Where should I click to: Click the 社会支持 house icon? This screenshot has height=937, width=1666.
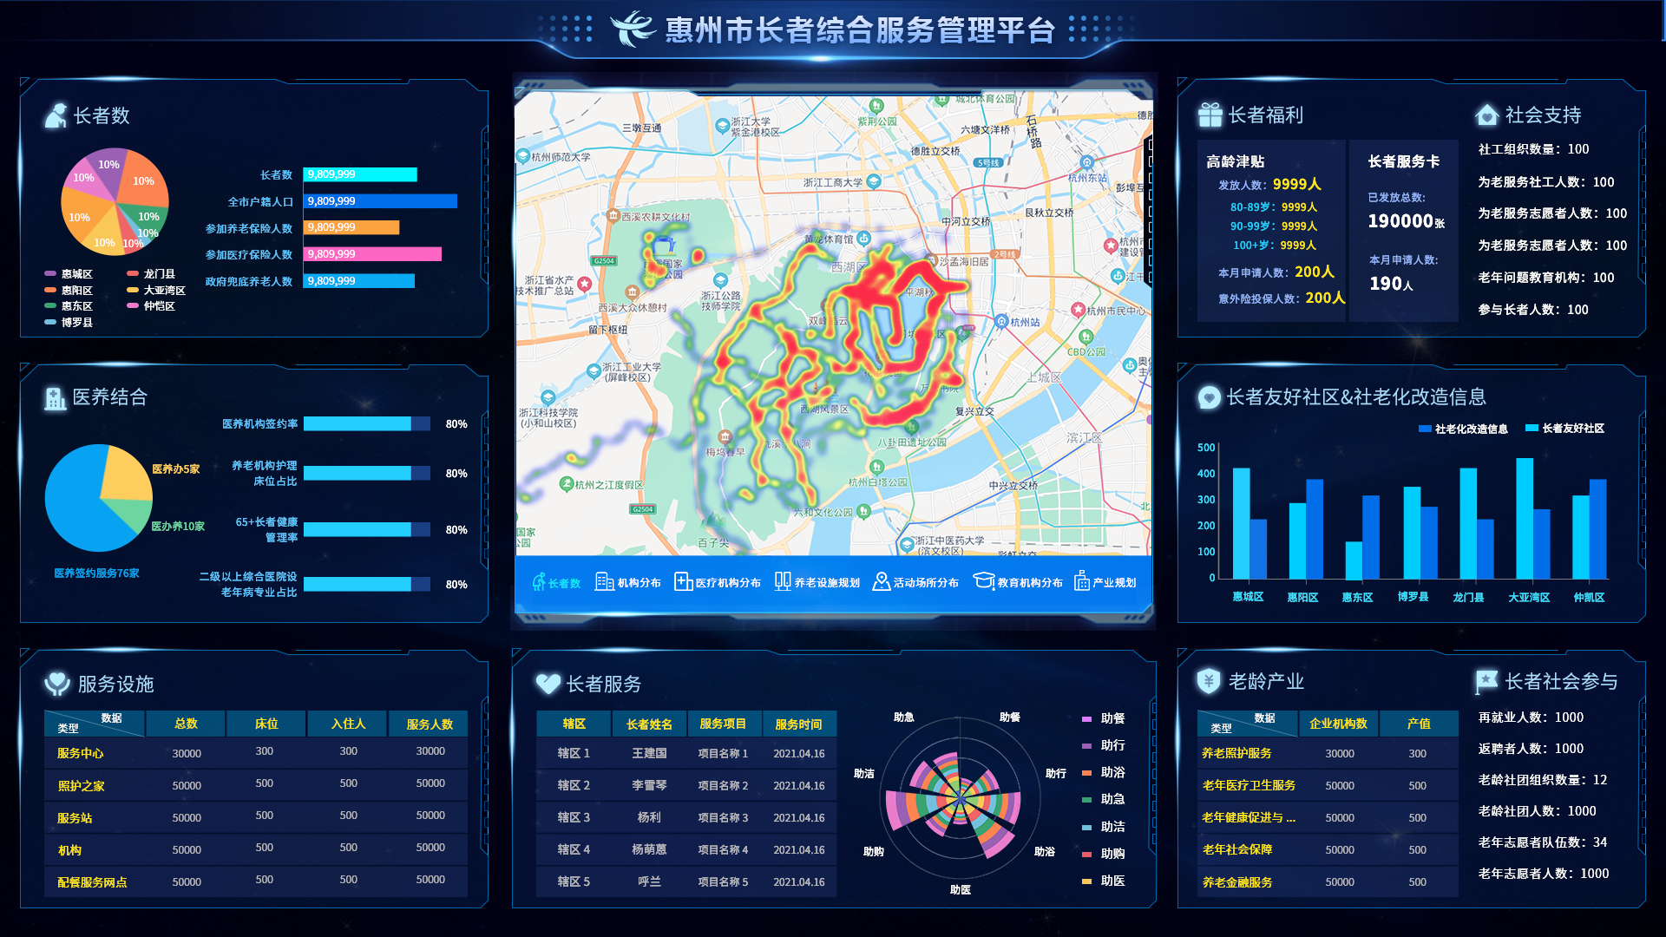1486,115
